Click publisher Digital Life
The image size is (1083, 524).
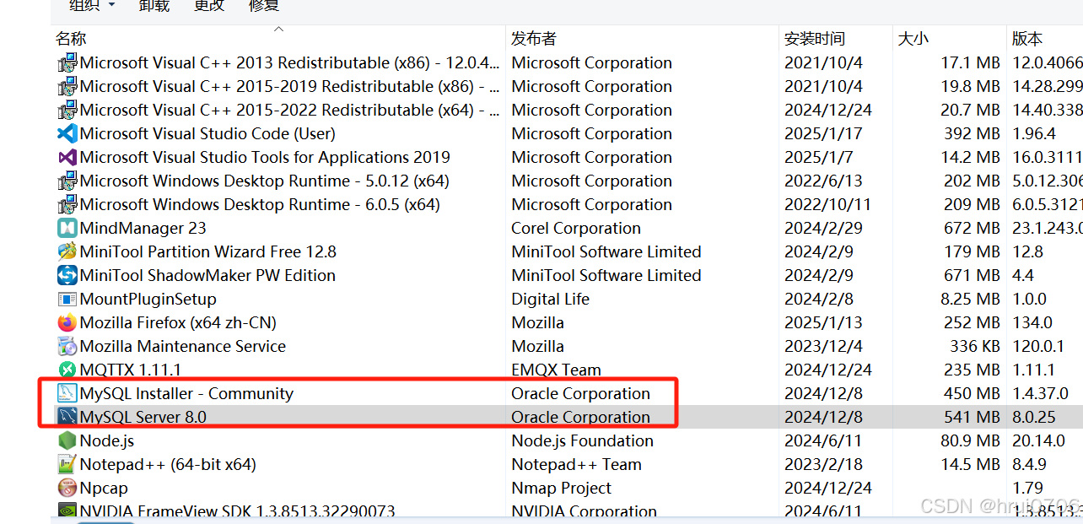pyautogui.click(x=551, y=299)
